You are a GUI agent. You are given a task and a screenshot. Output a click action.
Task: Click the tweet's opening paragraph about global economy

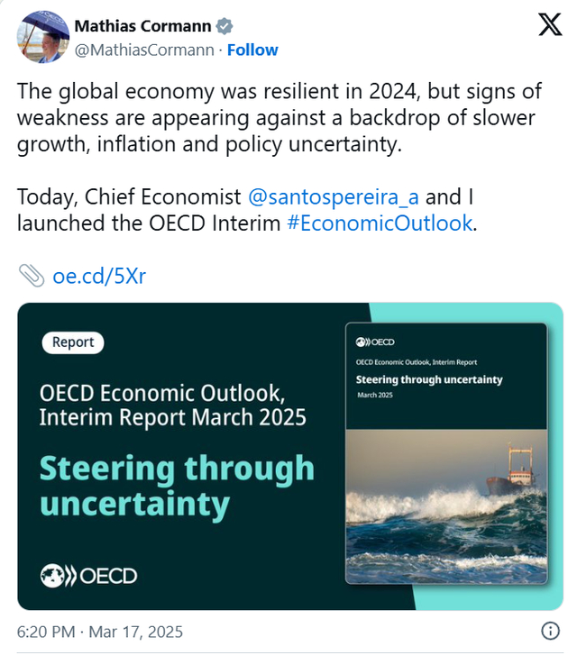tap(275, 118)
